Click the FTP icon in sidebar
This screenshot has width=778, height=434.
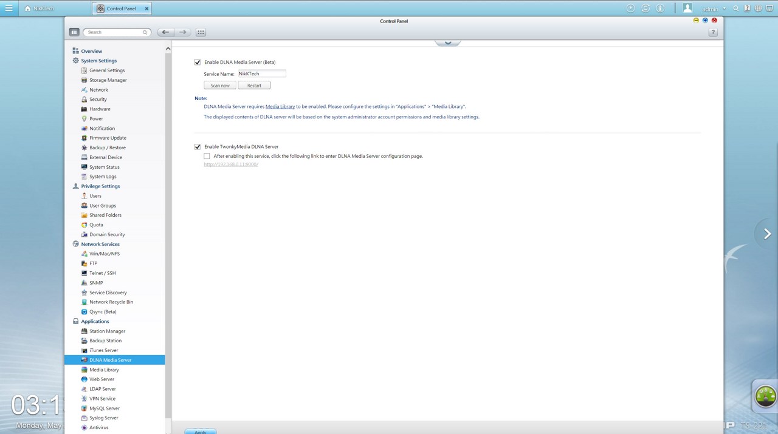[x=84, y=263]
